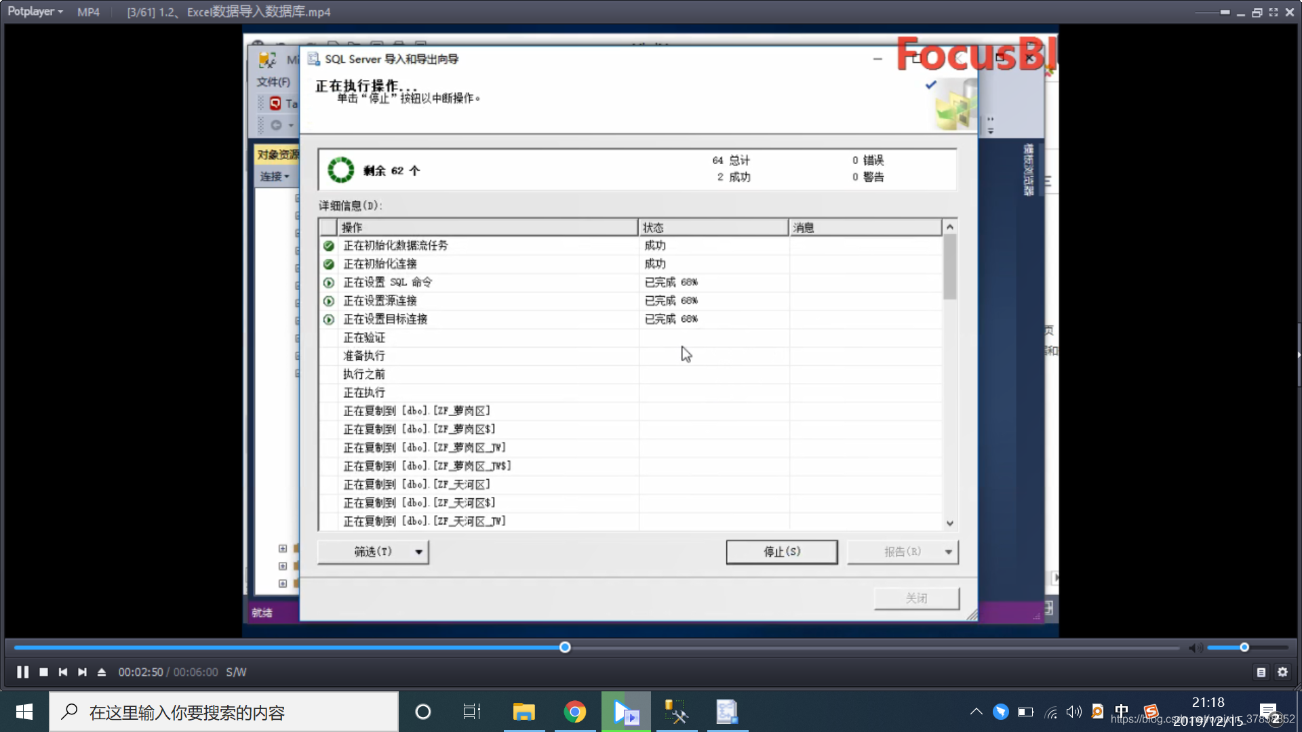Stop the video playback

coord(43,672)
